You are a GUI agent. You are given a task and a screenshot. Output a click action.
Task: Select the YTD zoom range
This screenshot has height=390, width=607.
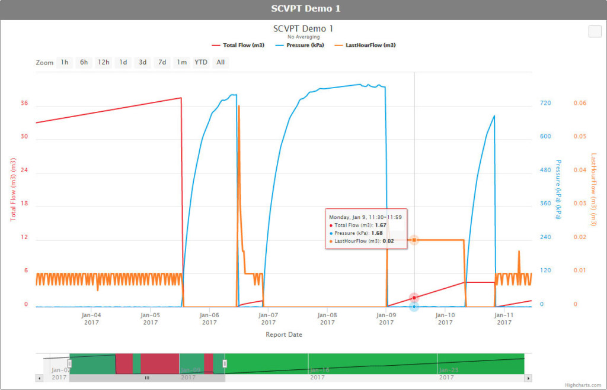click(201, 62)
